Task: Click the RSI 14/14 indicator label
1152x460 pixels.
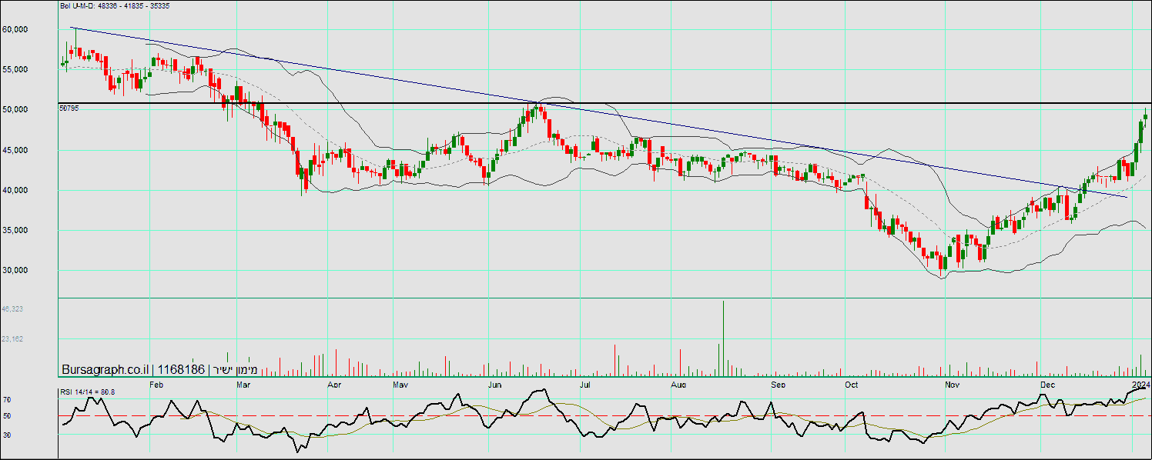Action: tap(87, 392)
